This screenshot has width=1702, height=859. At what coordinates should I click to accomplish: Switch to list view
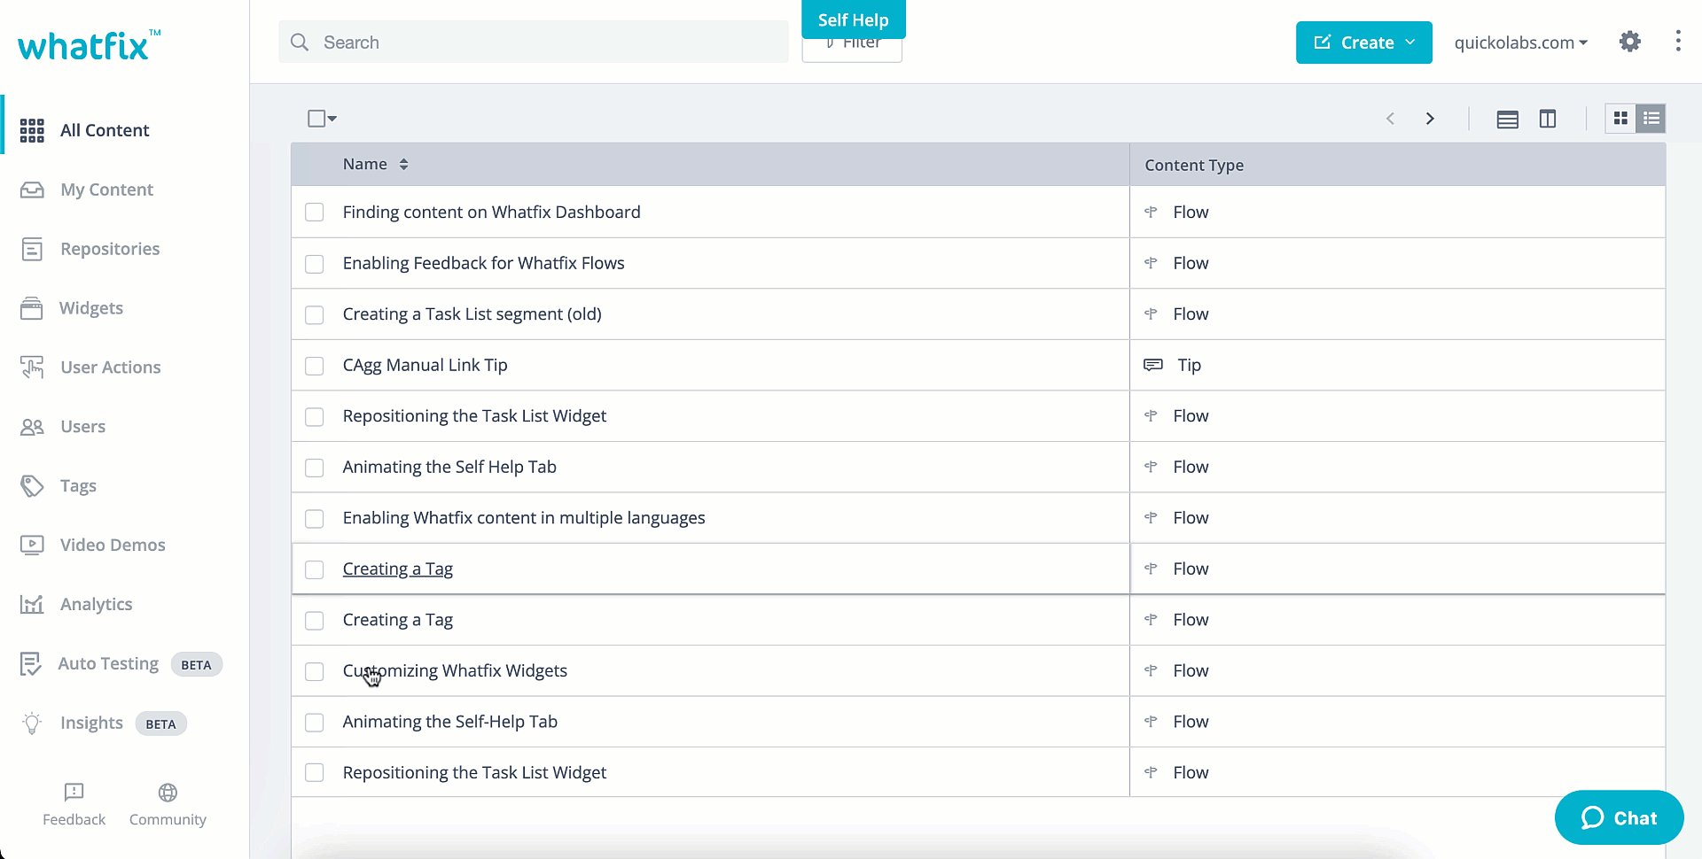1651,119
